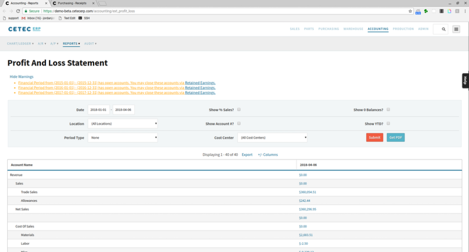Screen dimensions: 469x252
Task: Expand the Chart/Ledger submenu
Action: (21, 44)
